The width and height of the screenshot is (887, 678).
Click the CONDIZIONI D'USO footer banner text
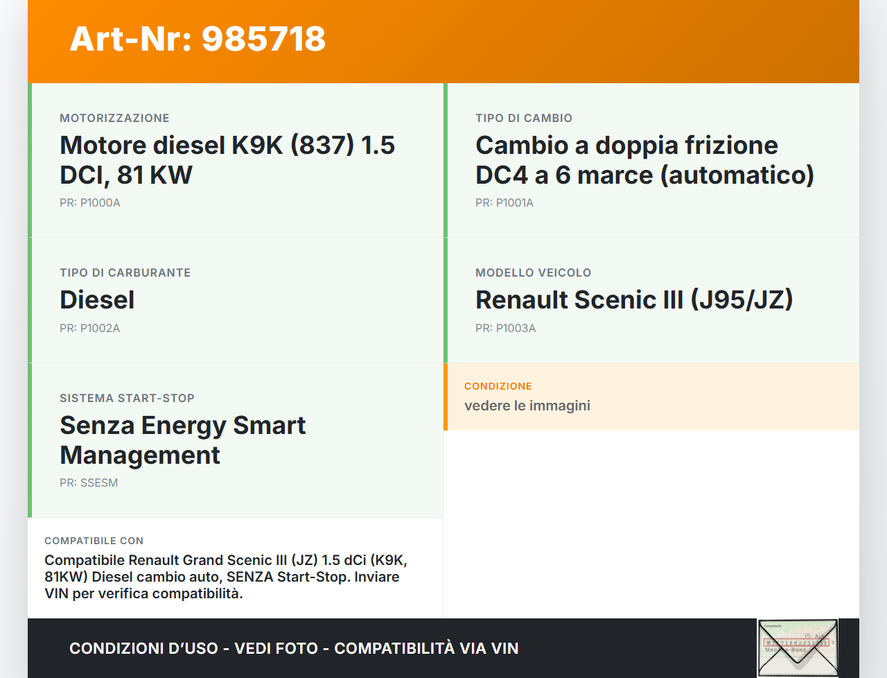coord(294,648)
